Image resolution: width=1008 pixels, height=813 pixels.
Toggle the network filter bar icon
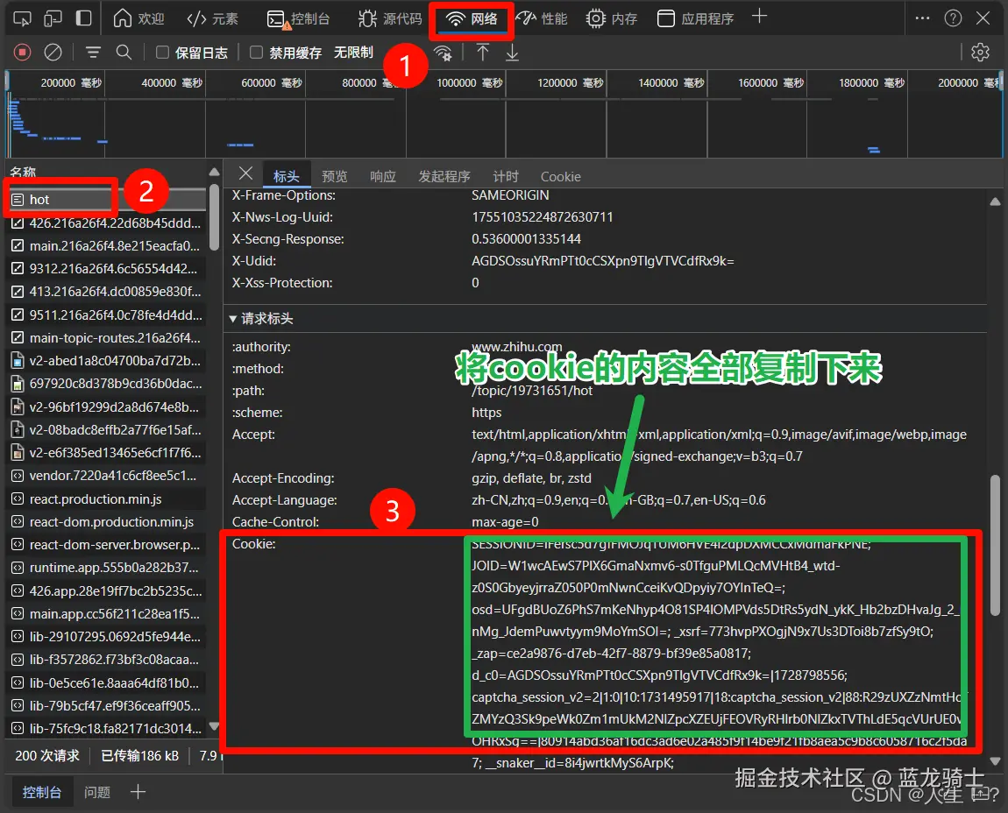[93, 52]
